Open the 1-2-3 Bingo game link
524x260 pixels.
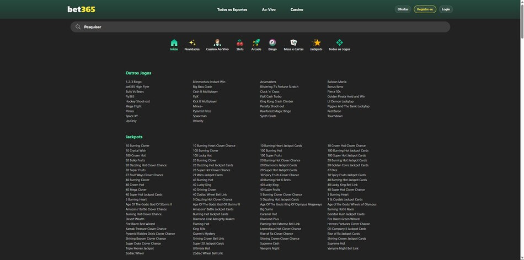click(133, 82)
